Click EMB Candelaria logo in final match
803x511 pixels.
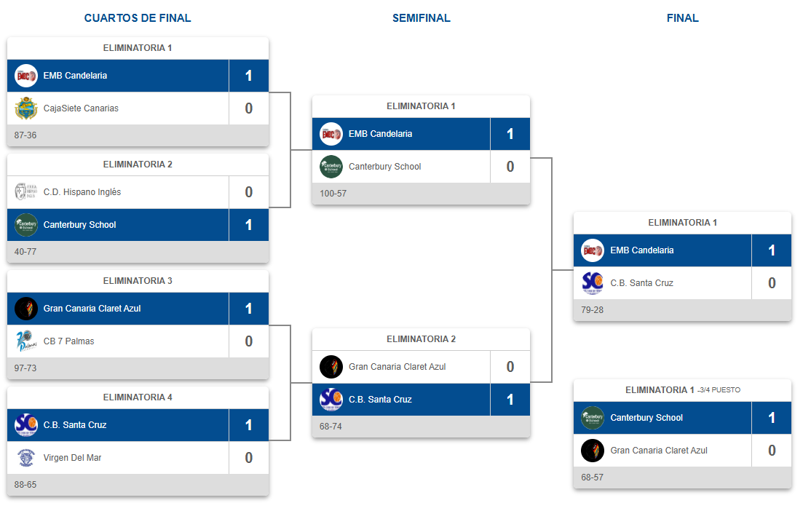pyautogui.click(x=593, y=250)
